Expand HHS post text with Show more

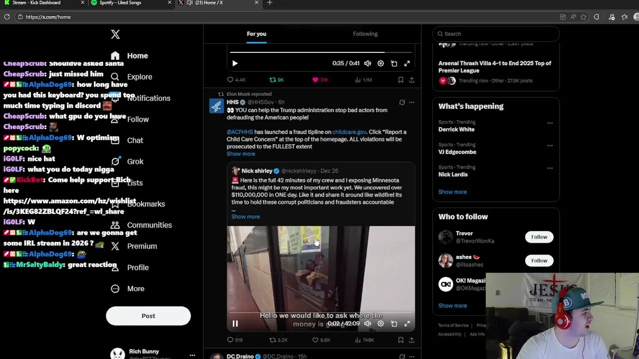(241, 154)
